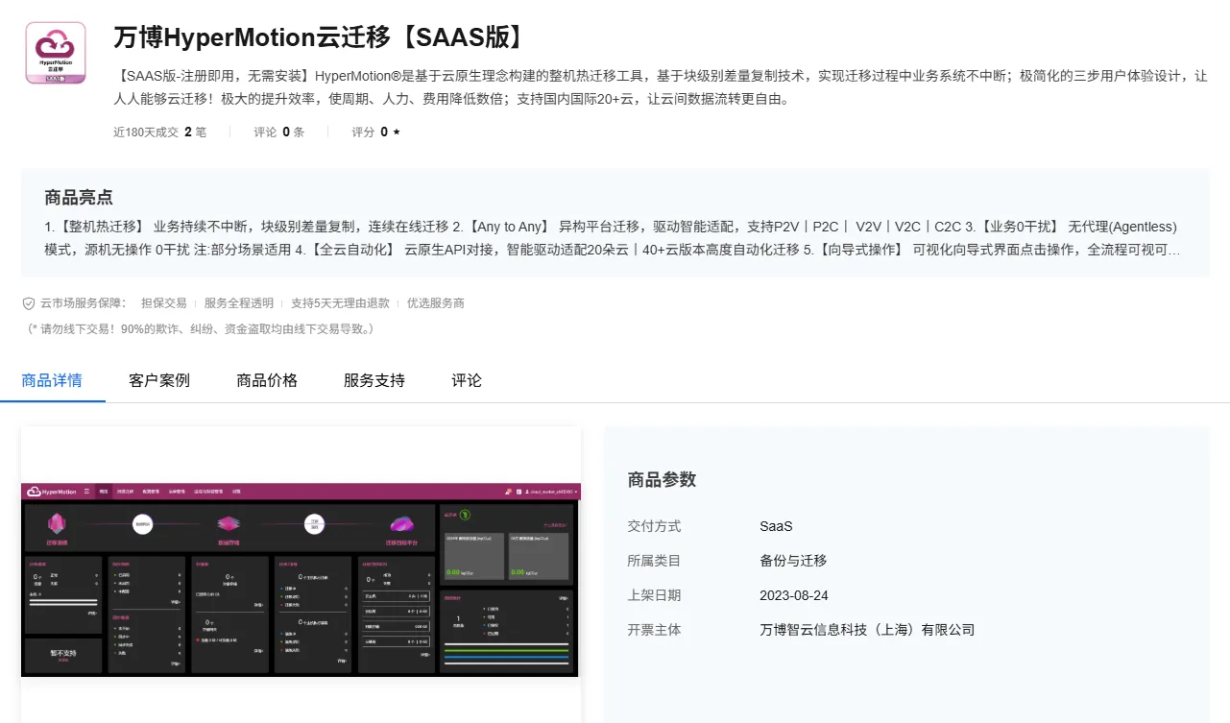Viewport: 1230px width, 723px height.
Task: Open the 评论 tab
Action: click(466, 379)
